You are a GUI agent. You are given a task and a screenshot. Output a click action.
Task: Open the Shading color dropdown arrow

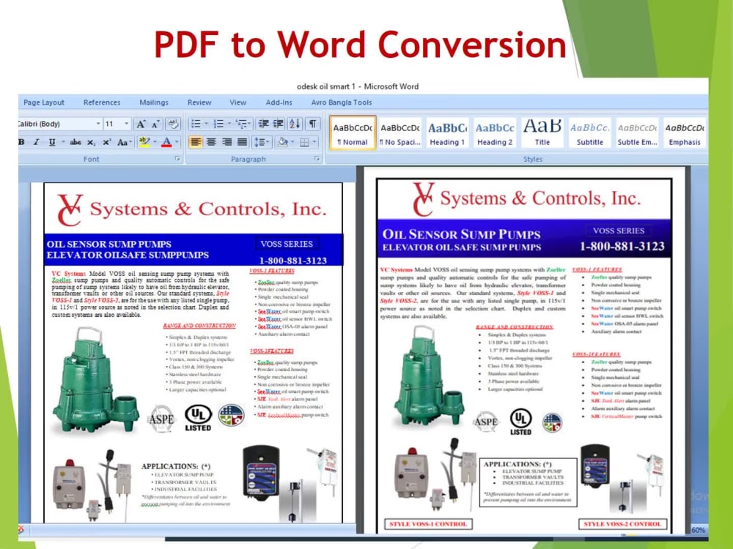pos(292,142)
